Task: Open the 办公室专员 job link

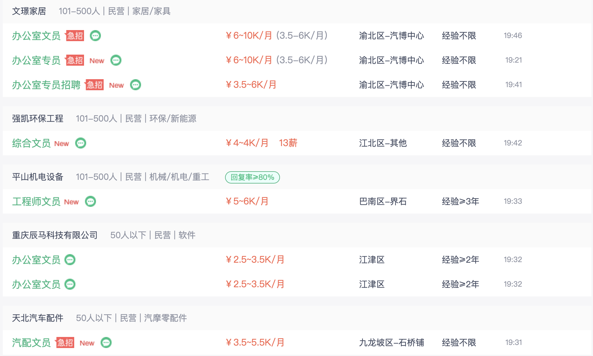Action: (36, 60)
